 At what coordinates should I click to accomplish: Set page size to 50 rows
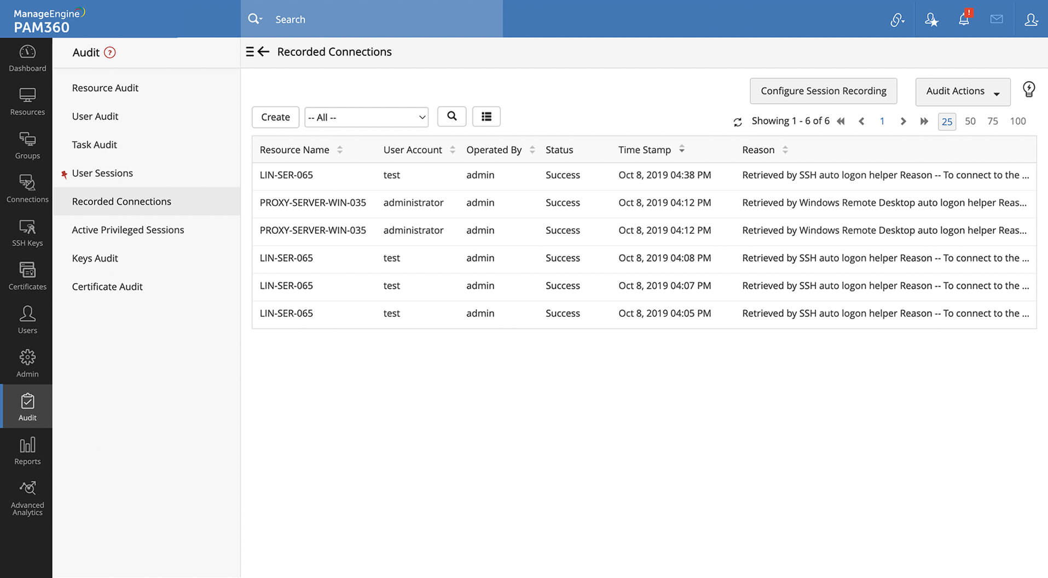[970, 121]
